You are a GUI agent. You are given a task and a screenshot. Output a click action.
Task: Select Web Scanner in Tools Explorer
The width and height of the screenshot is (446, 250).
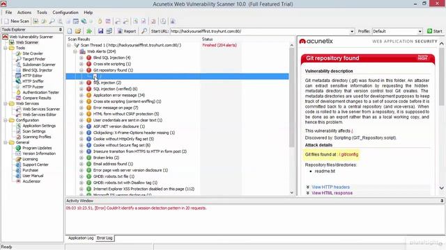(x=26, y=42)
